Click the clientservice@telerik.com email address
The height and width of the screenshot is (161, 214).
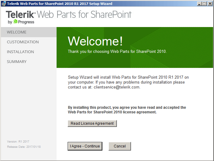[117, 87]
